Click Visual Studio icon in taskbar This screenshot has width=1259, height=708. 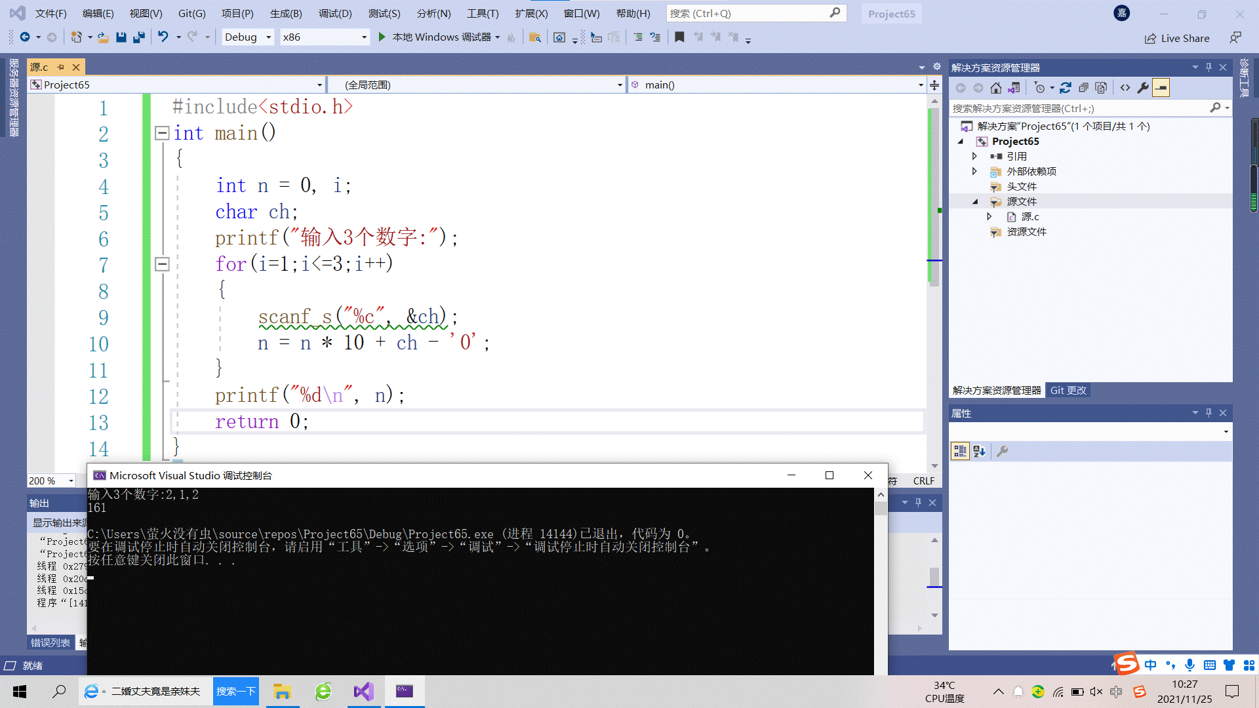click(363, 692)
